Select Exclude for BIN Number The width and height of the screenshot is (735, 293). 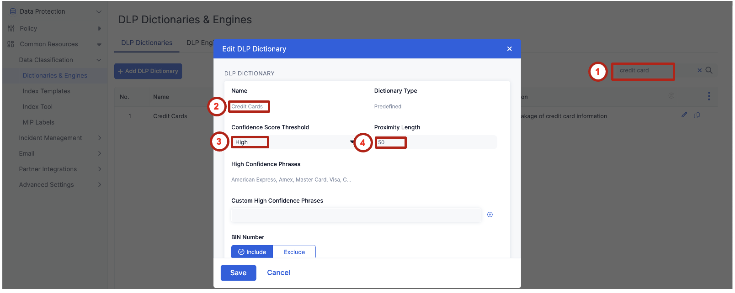[294, 252]
